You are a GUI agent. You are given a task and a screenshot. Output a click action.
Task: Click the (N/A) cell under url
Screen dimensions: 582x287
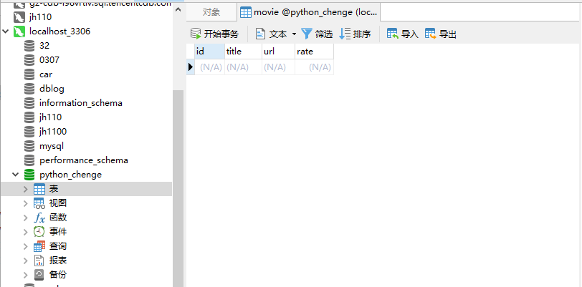pyautogui.click(x=278, y=67)
